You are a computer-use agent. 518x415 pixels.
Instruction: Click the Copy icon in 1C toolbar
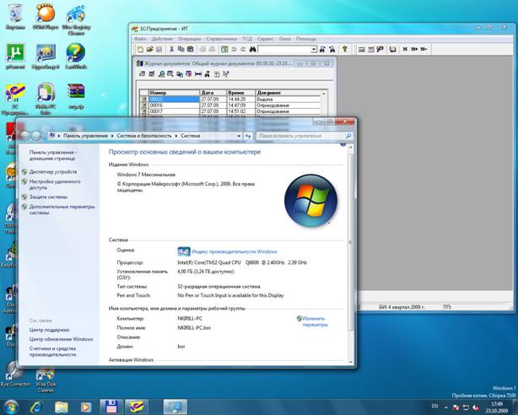tap(181, 49)
